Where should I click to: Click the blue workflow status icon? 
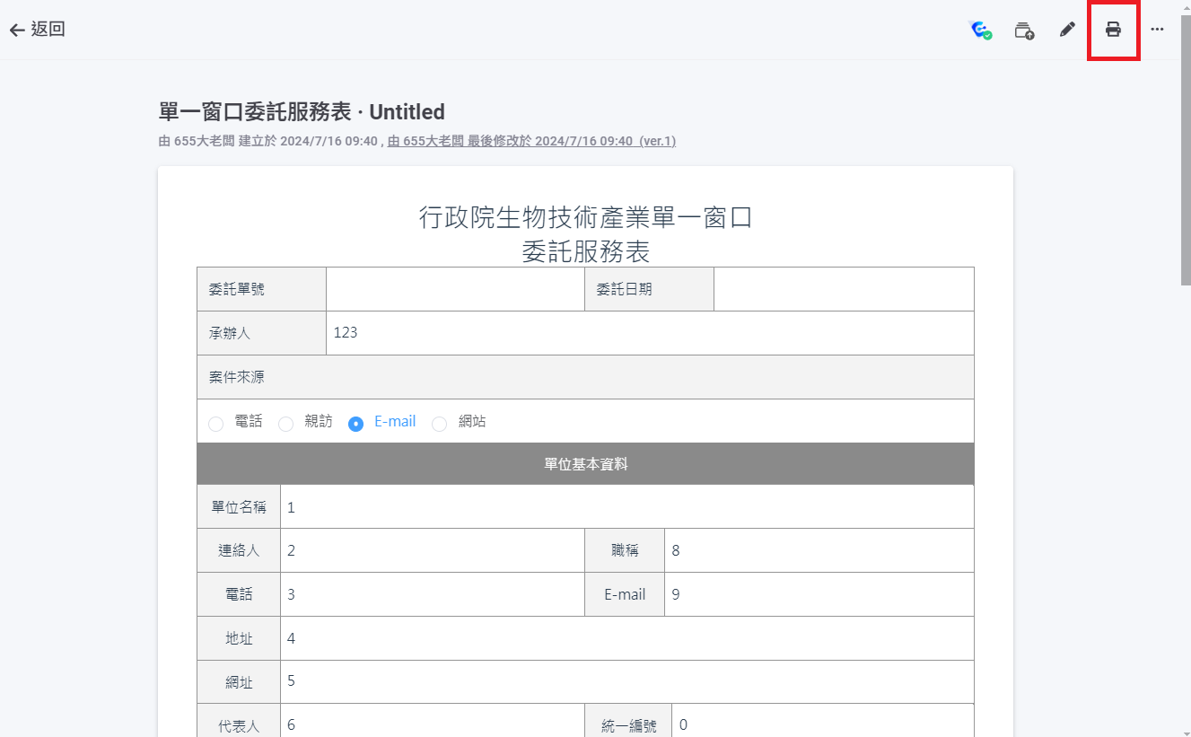click(981, 31)
